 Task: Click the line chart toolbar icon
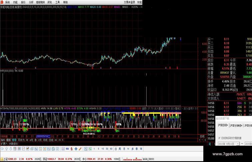23,149
